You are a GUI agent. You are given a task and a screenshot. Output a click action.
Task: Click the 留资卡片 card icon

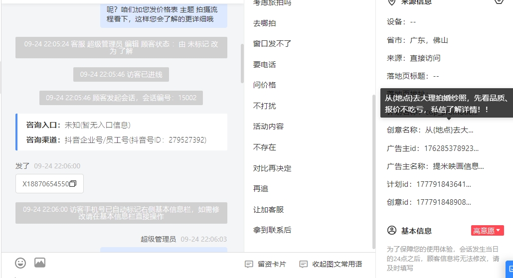click(249, 264)
